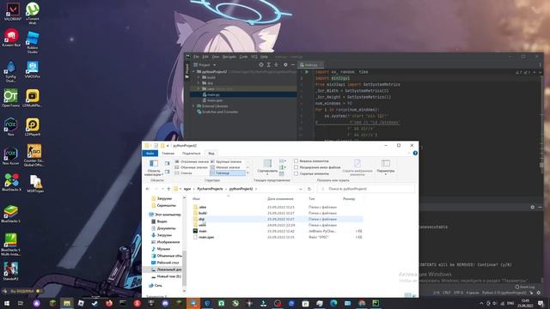Select the dist folder in Explorer list
This screenshot has width=550, height=309.
click(x=201, y=219)
